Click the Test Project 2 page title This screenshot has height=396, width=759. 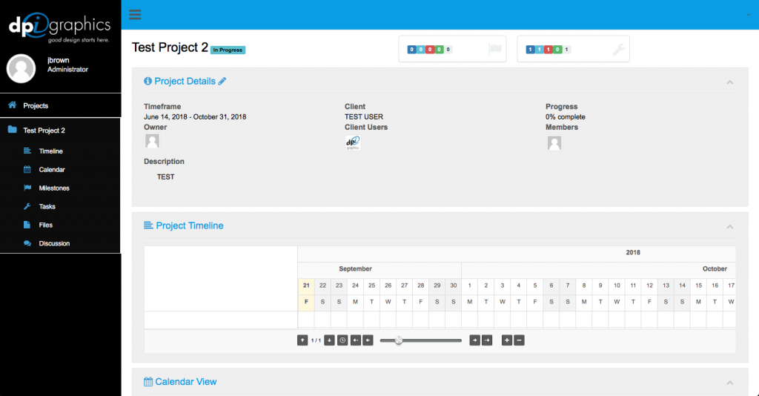point(170,47)
